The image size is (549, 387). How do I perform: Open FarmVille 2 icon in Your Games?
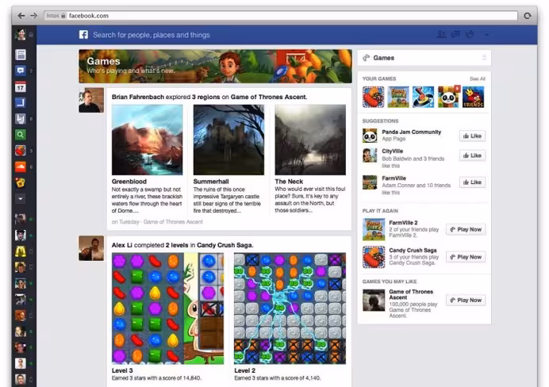click(x=398, y=97)
